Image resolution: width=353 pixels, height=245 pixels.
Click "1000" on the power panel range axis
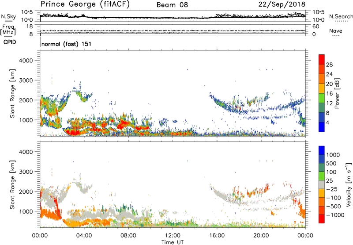point(26,120)
